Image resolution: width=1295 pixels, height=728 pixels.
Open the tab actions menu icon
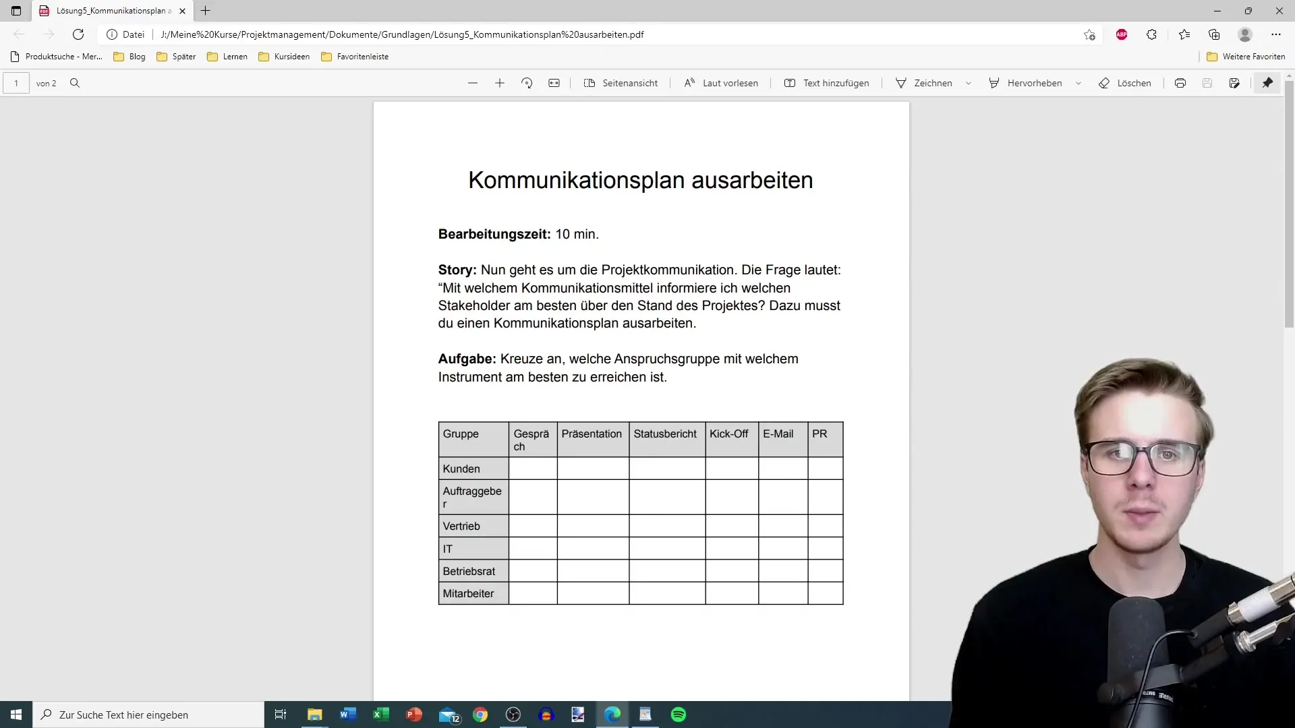16,11
